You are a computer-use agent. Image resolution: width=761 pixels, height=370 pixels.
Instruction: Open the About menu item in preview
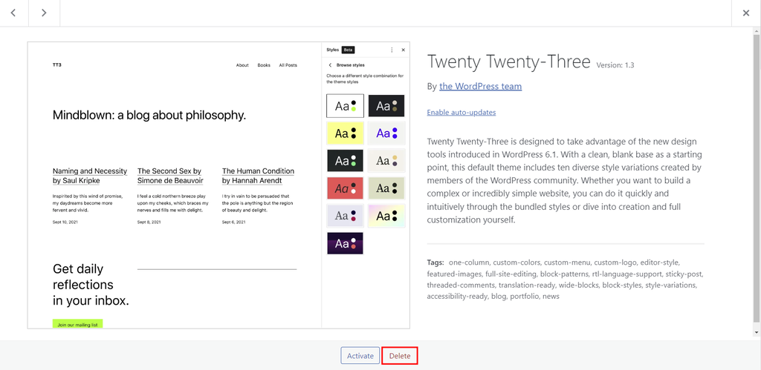tap(242, 65)
